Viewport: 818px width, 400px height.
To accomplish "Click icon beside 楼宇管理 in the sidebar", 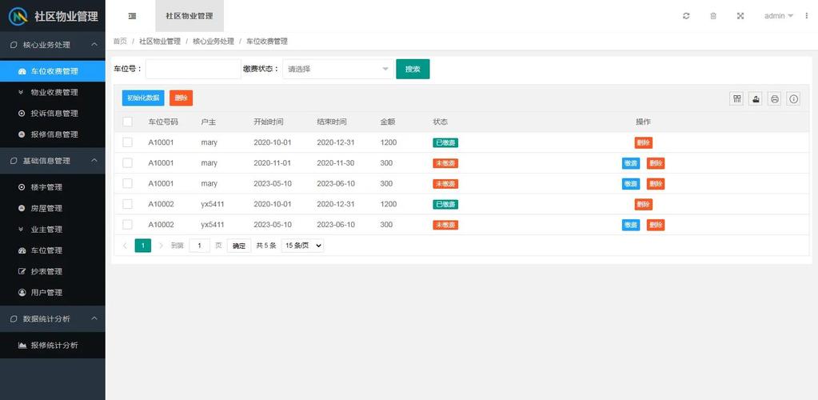I will [x=22, y=187].
